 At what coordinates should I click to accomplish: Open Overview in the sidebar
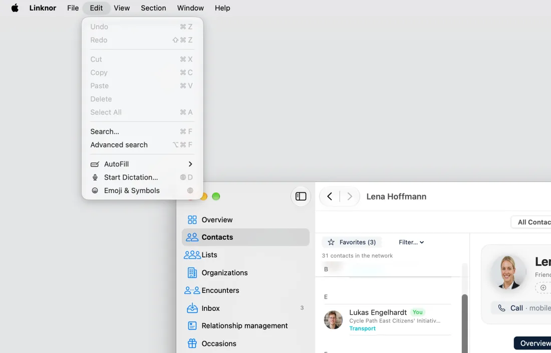coord(245,220)
